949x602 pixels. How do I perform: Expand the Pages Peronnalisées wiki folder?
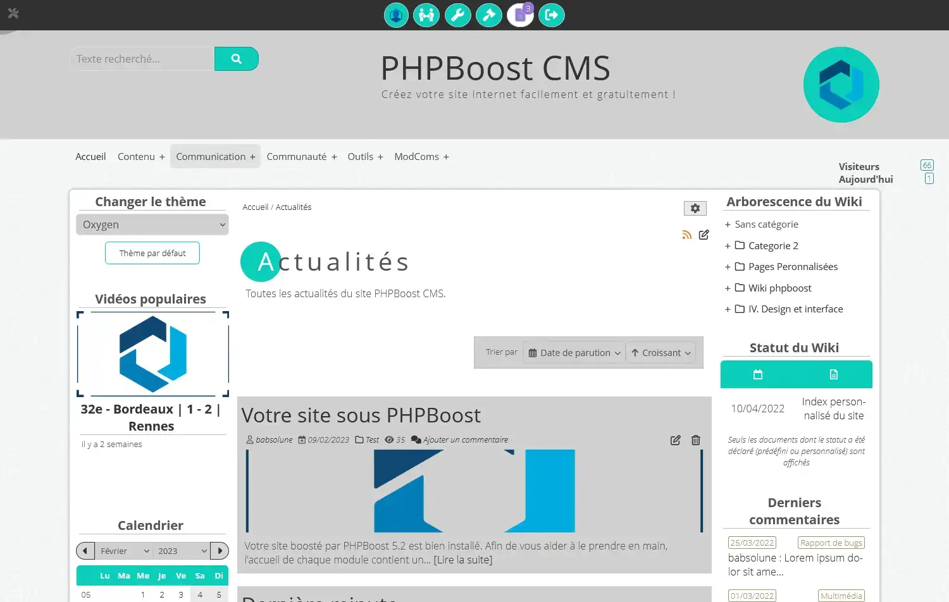point(728,267)
